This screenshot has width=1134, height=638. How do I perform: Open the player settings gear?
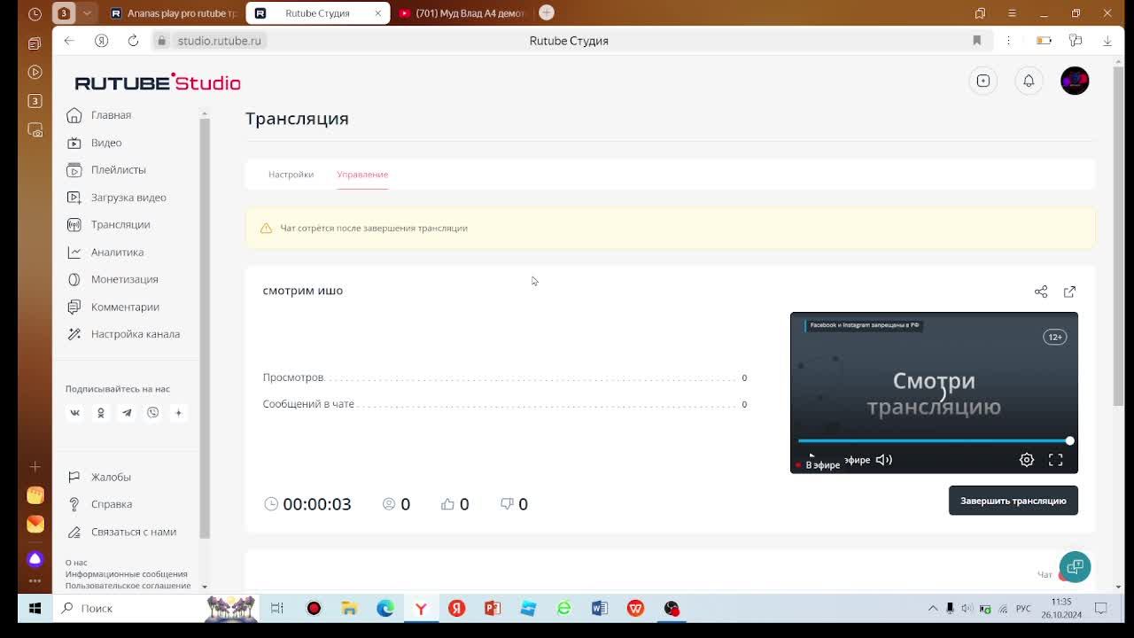pyautogui.click(x=1027, y=460)
